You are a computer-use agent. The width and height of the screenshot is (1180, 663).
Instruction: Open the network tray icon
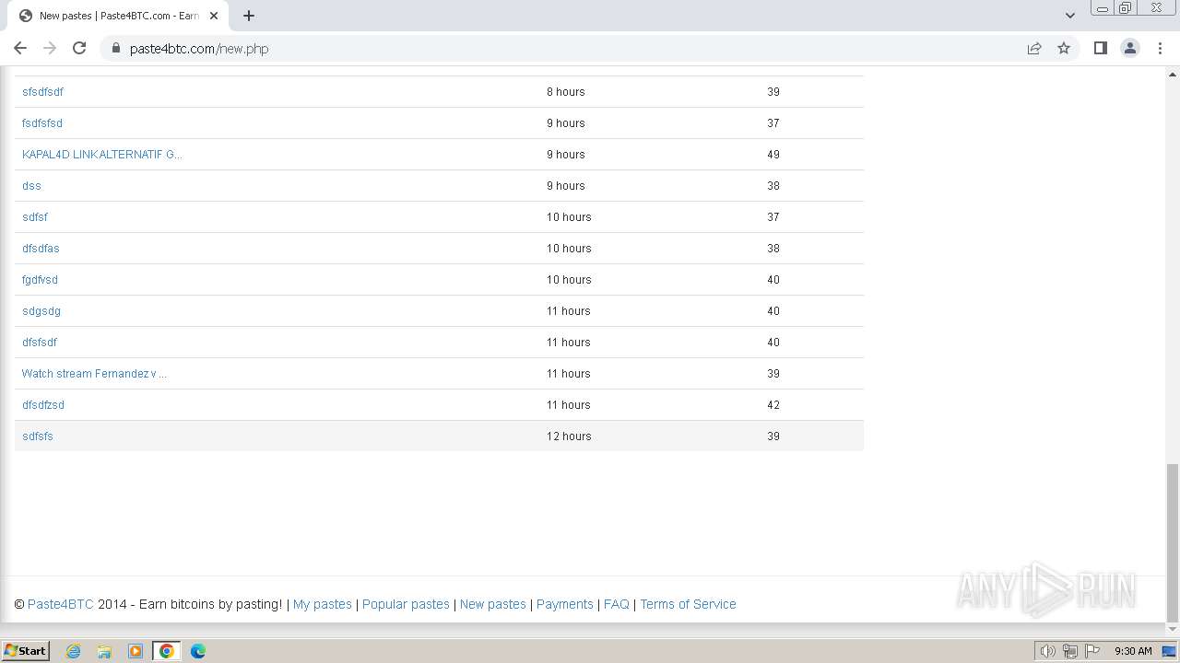point(1070,651)
